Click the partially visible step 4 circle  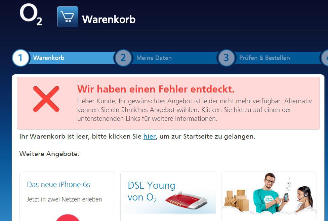(x=325, y=58)
